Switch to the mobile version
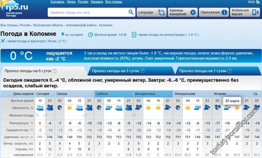The width and height of the screenshot is (262, 158). 245,12
